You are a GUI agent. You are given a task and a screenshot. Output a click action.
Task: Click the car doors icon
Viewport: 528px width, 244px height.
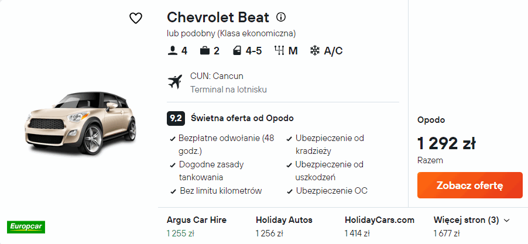237,51
